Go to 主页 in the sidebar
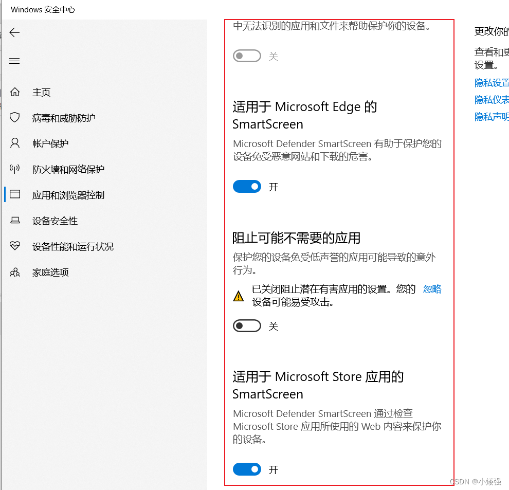Viewport: 509px width, 490px height. point(41,92)
